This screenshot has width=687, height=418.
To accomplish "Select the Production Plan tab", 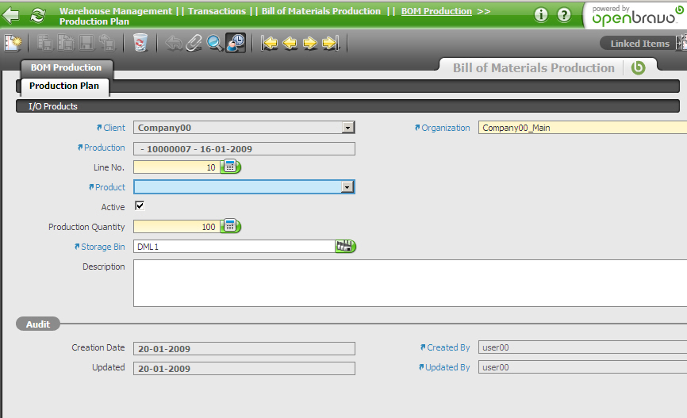I will (x=64, y=86).
